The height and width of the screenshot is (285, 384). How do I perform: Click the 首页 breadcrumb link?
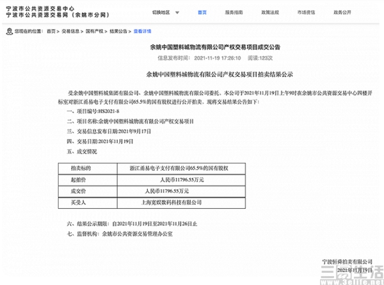click(x=51, y=31)
